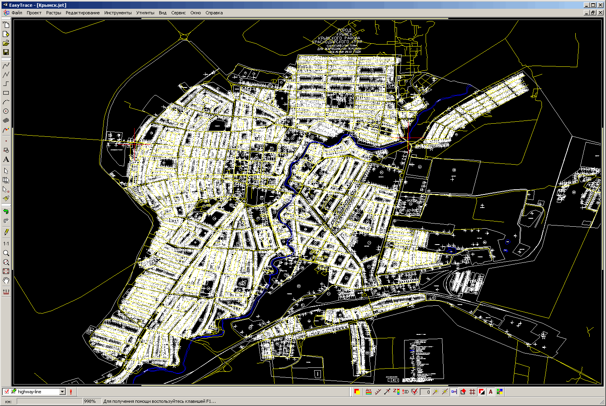Activate the text 'A' tool

[x=6, y=159]
